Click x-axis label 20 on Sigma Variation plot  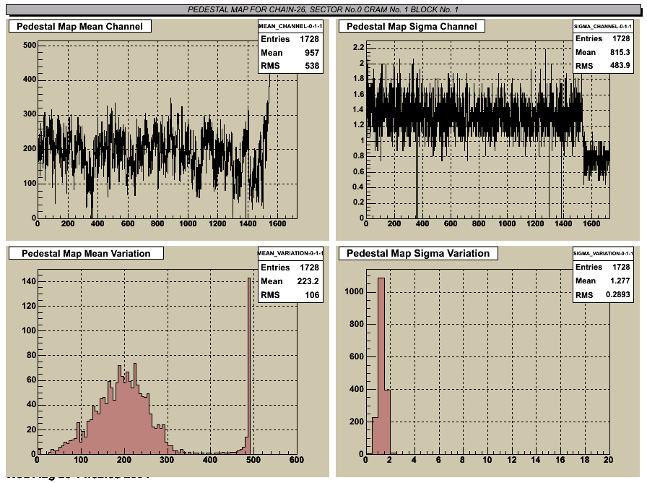(608, 459)
